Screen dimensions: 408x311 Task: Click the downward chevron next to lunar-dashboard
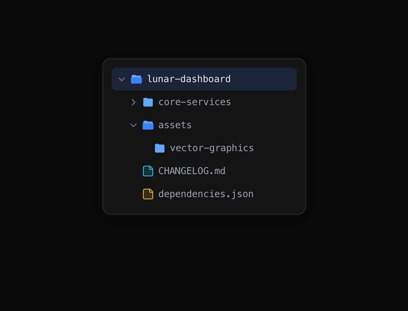(x=121, y=79)
